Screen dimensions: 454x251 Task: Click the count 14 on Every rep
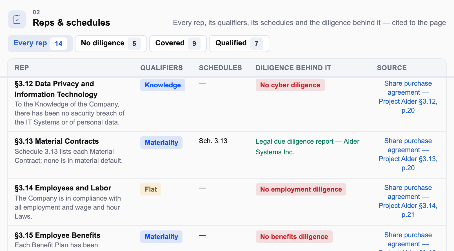(59, 44)
